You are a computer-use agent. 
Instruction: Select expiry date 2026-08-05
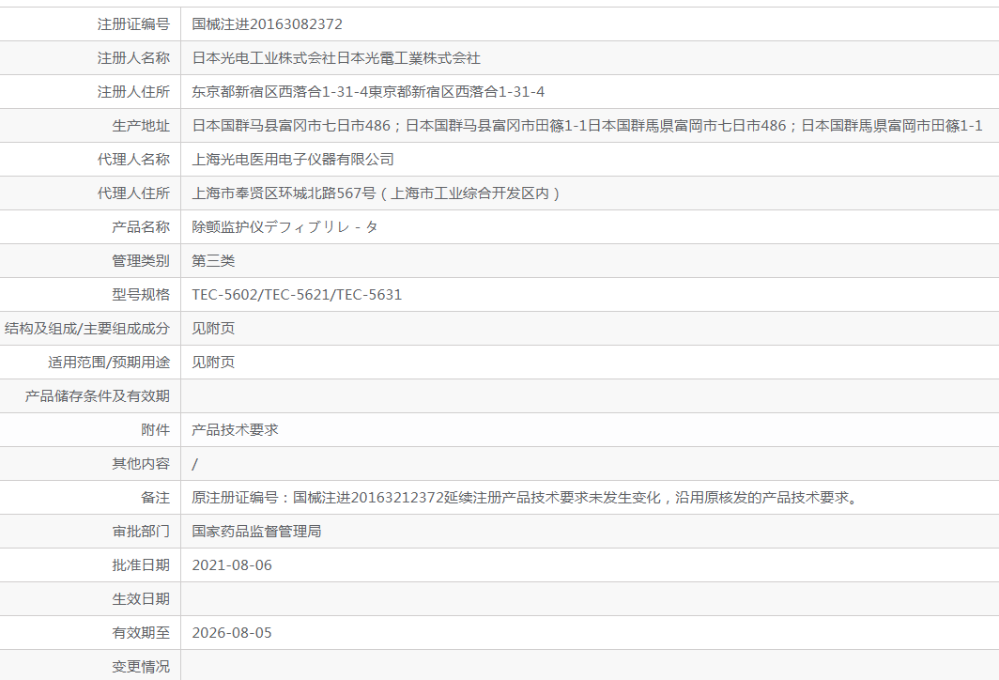coord(232,633)
